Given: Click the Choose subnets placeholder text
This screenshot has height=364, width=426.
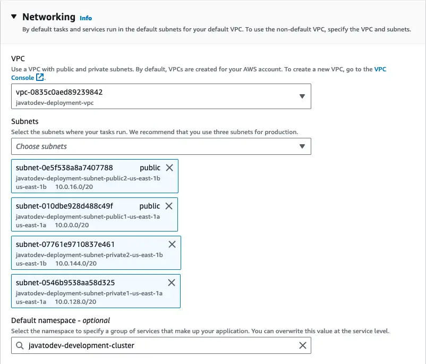Looking at the screenshot, I should tap(41, 146).
